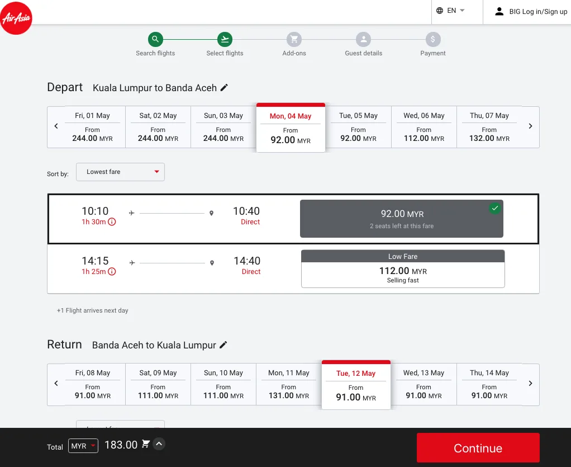This screenshot has width=571, height=467.
Task: Edit the Kuala Lumpur to Banda Aceh route
Action: click(225, 88)
